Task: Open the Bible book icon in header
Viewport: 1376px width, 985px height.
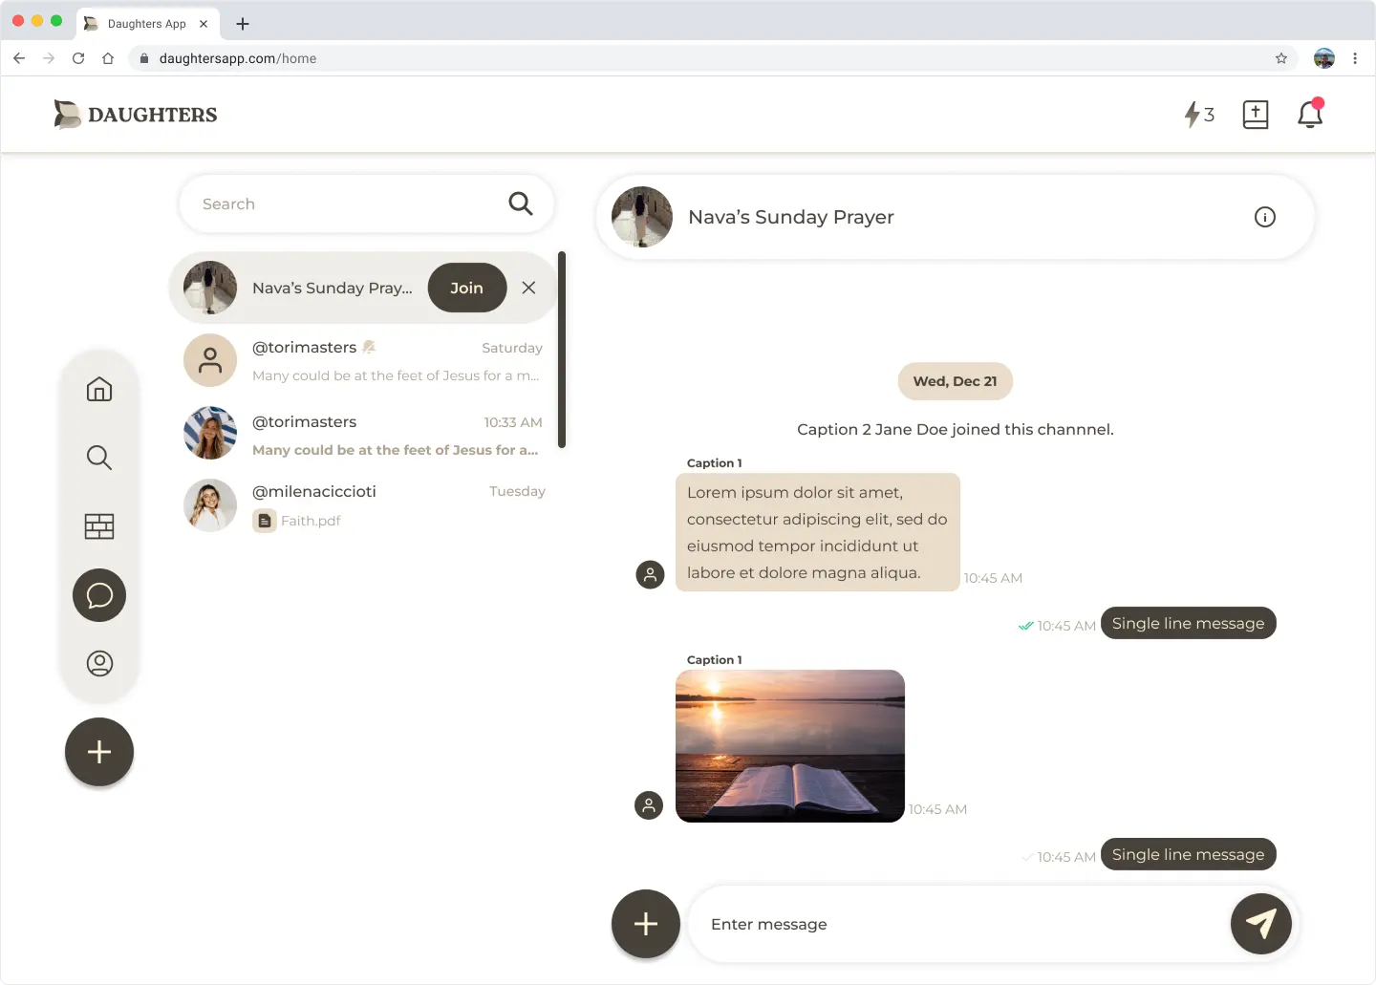Action: coord(1255,115)
